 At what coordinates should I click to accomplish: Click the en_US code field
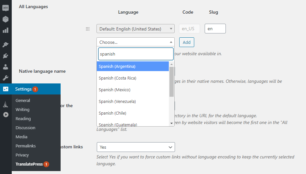pyautogui.click(x=189, y=29)
